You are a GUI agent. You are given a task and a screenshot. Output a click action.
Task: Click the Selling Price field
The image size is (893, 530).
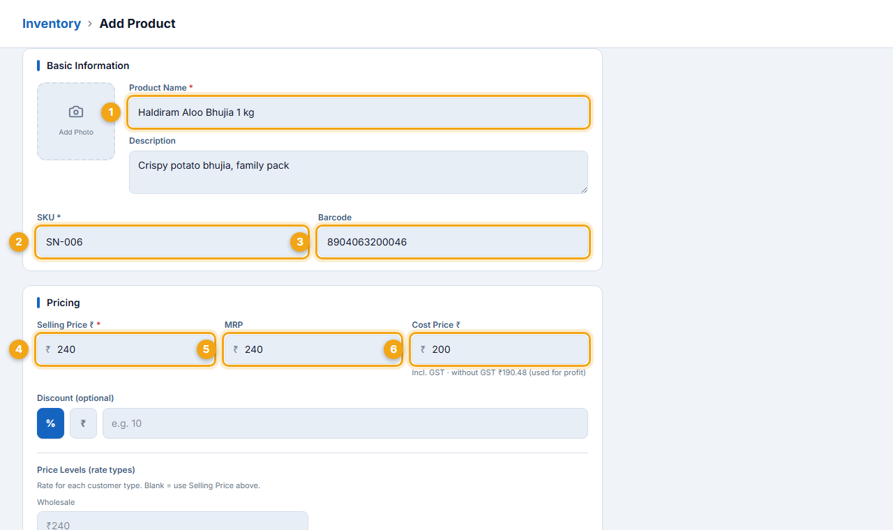click(125, 349)
